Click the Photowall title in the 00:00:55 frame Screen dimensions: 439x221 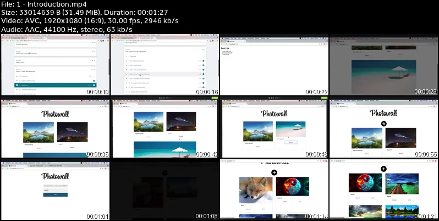(x=383, y=113)
